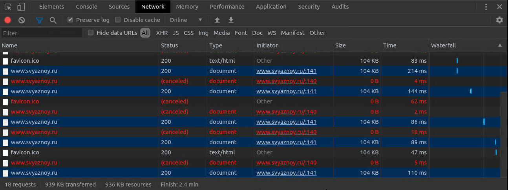
Task: Click the 'Finish: 2.4 min' status text
Action: tap(179, 185)
